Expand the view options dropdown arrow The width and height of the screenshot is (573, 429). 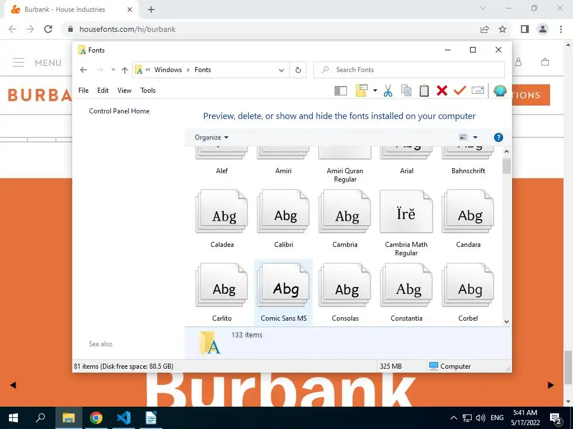[476, 137]
